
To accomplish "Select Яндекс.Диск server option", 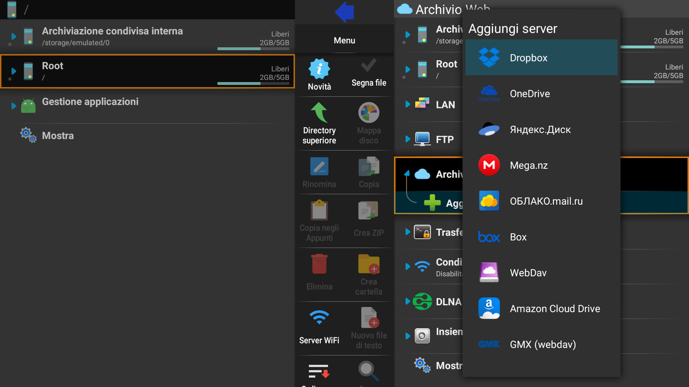I will (541, 130).
